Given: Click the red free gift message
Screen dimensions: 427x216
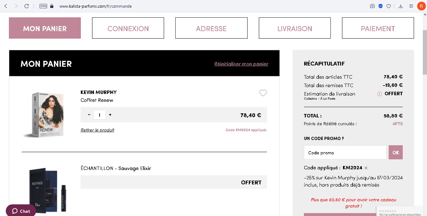Looking at the screenshot, I should [x=354, y=203].
